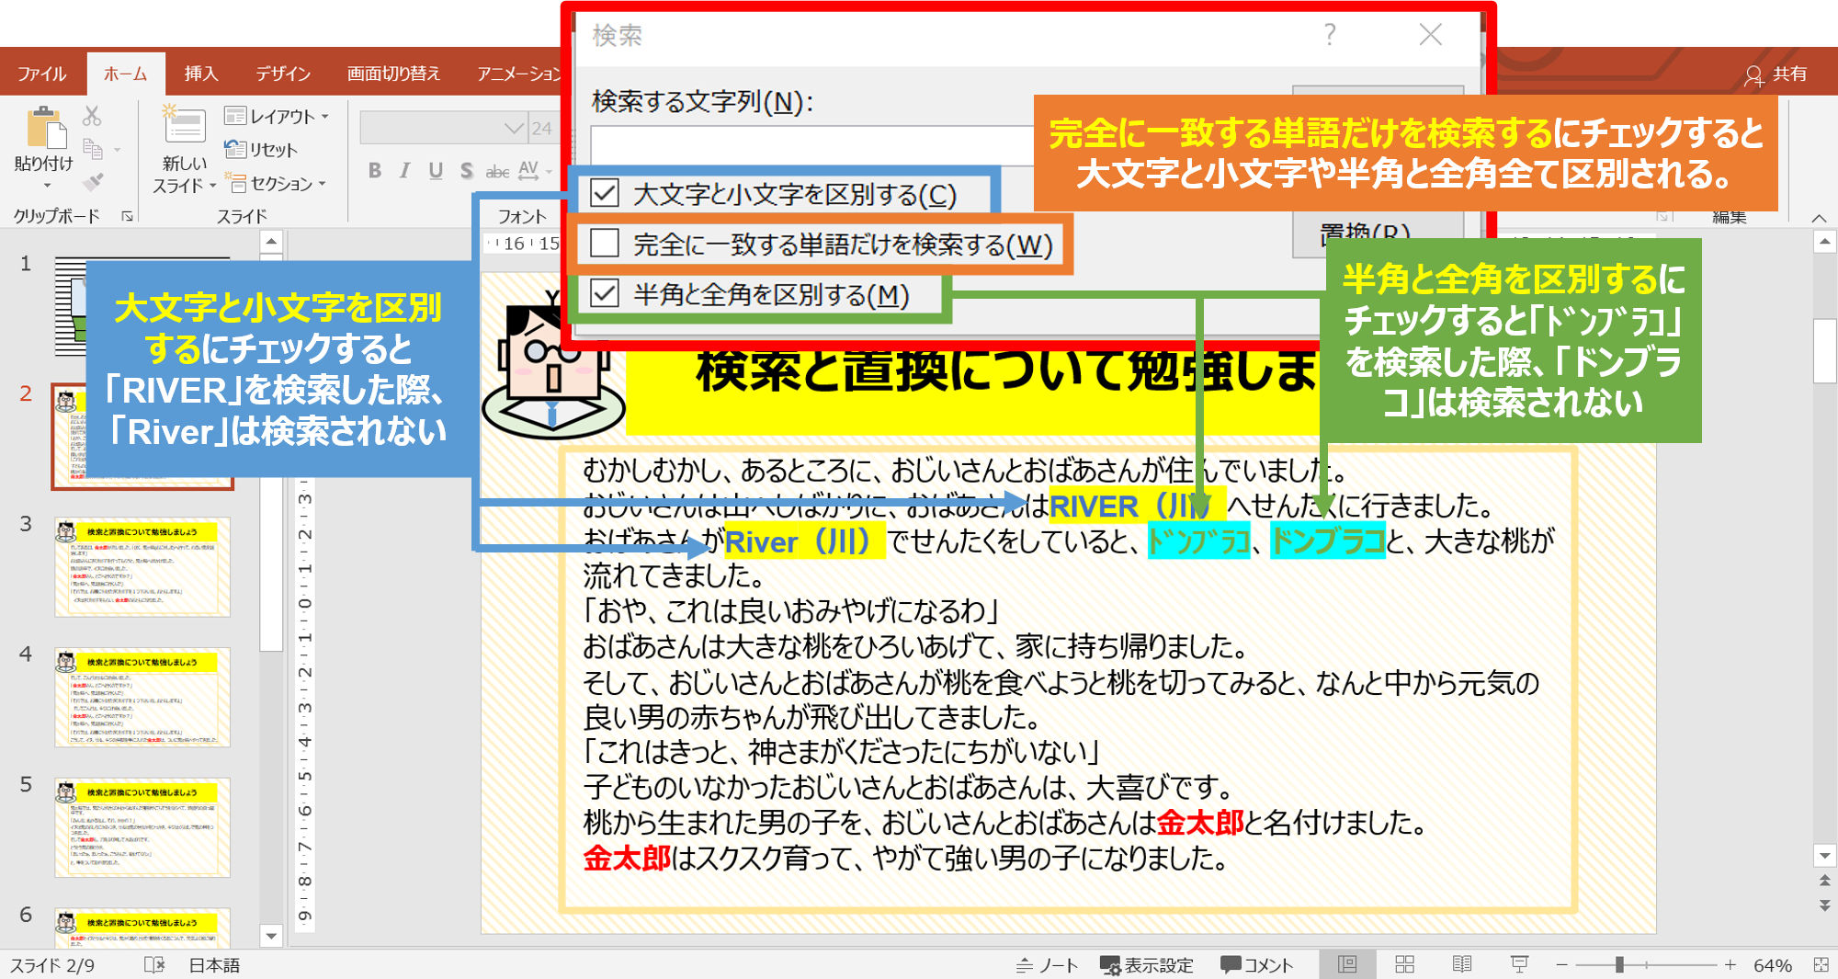This screenshot has height=979, width=1838.
Task: Switch to Reading view icon
Action: (x=1461, y=964)
